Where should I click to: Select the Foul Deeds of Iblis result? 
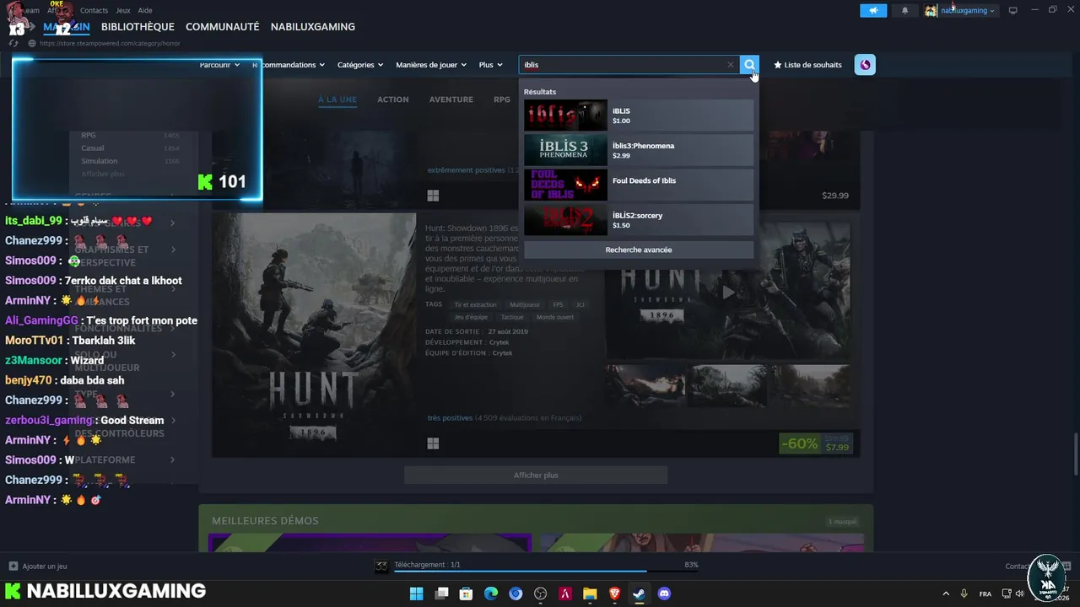click(x=638, y=185)
